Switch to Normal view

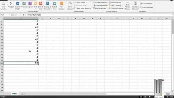click(141, 97)
